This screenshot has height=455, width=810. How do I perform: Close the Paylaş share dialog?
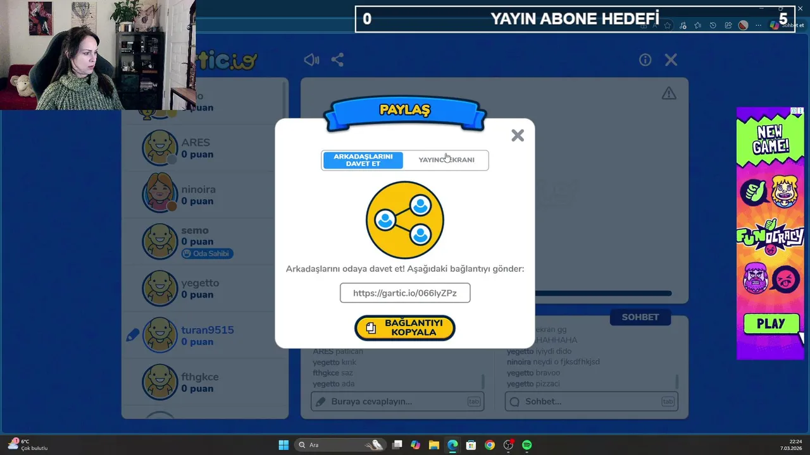point(518,135)
